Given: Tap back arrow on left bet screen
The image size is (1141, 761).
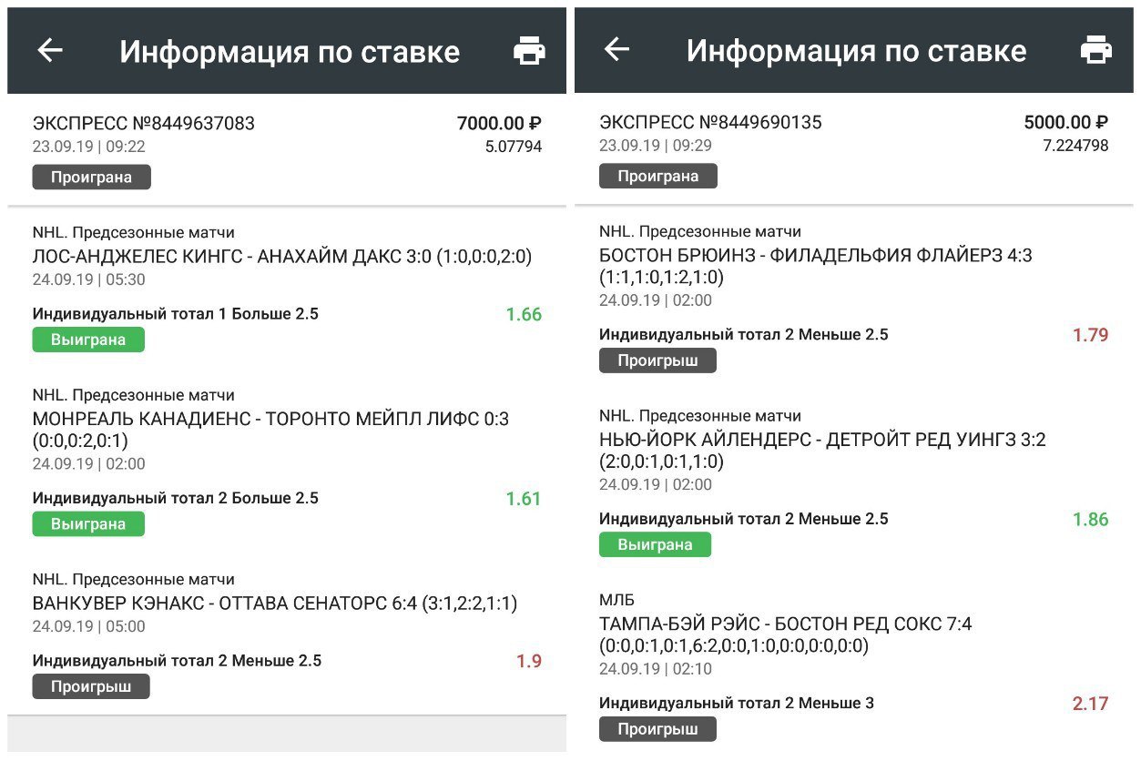Looking at the screenshot, I should (50, 51).
